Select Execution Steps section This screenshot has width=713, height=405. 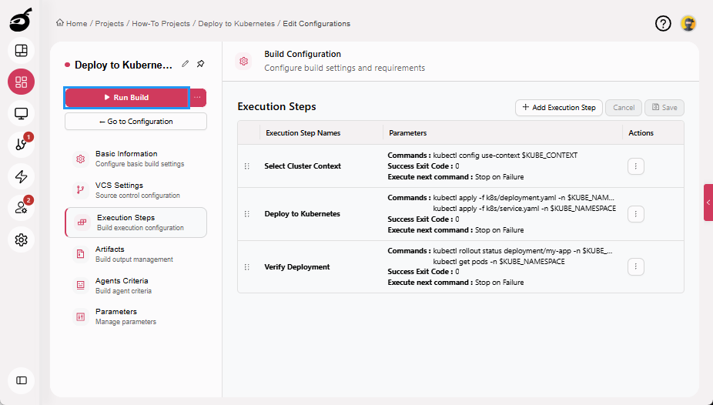coord(136,223)
